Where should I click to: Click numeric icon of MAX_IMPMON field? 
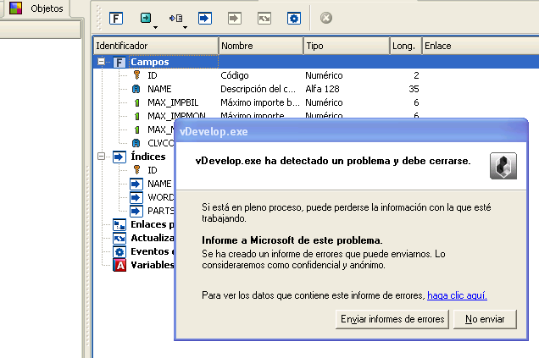click(136, 116)
